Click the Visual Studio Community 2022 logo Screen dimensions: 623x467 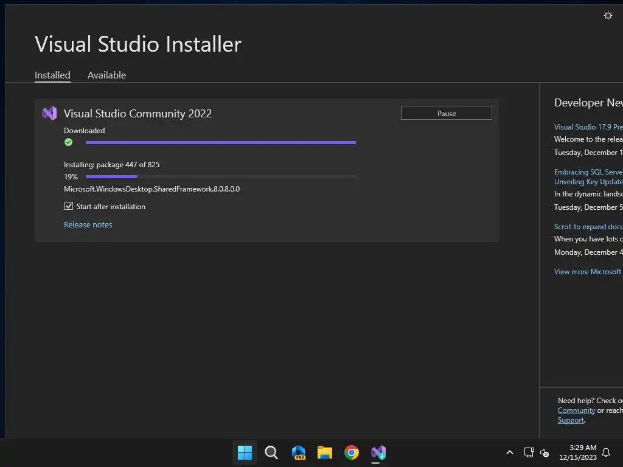point(49,114)
